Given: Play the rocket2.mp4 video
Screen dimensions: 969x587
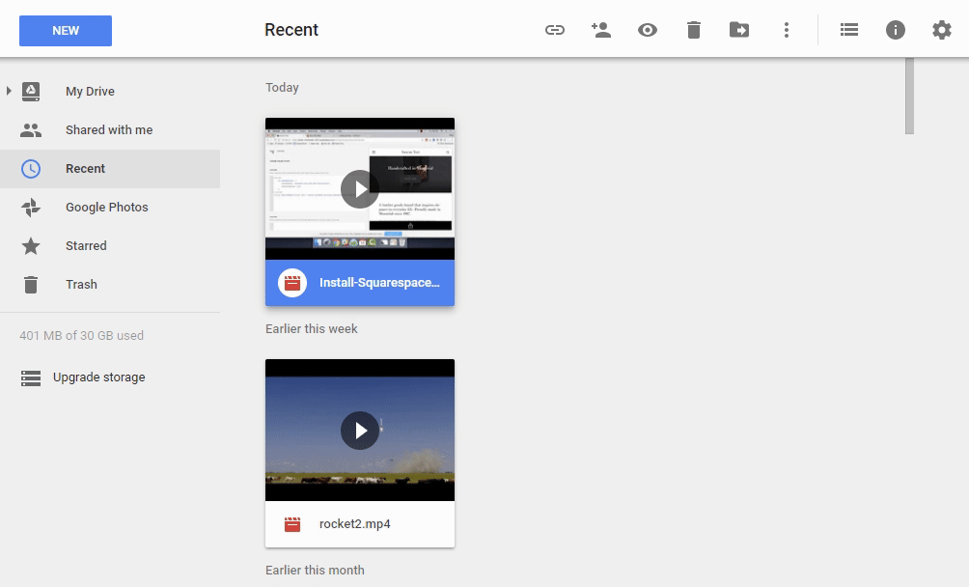Looking at the screenshot, I should 360,430.
